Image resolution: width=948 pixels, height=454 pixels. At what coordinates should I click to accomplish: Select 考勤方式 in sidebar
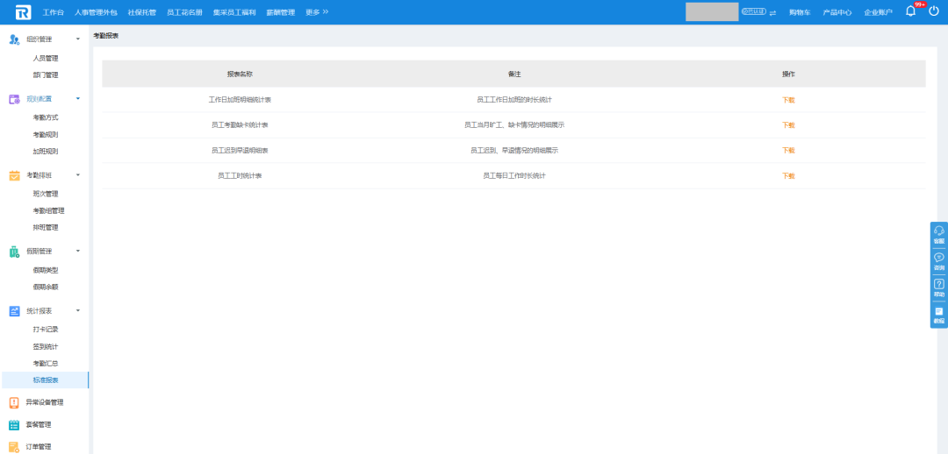coord(46,117)
